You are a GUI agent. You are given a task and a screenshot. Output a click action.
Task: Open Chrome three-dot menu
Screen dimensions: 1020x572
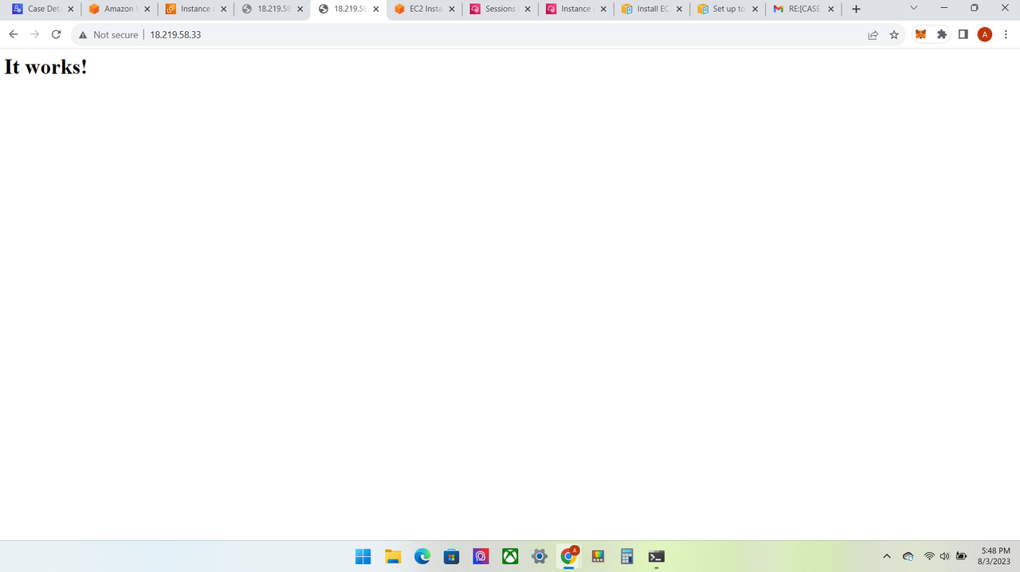[x=1006, y=35]
